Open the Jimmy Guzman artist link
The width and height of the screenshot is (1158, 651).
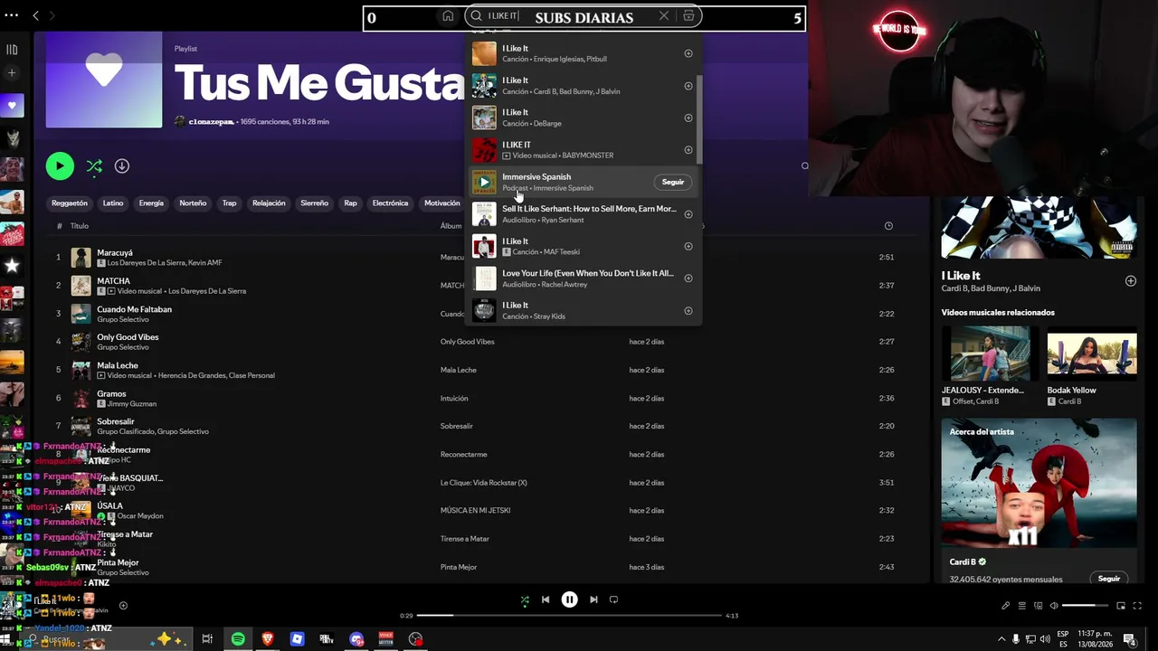pos(132,404)
